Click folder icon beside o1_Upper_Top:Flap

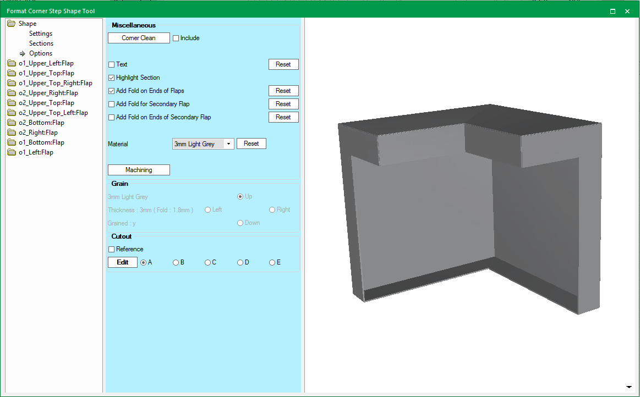(x=11, y=73)
